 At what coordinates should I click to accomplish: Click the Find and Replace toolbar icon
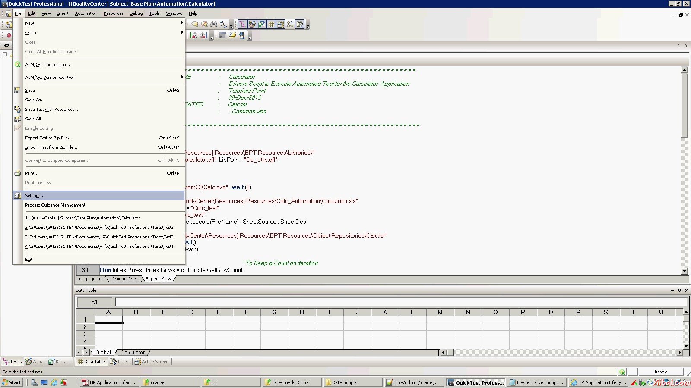pos(223,24)
